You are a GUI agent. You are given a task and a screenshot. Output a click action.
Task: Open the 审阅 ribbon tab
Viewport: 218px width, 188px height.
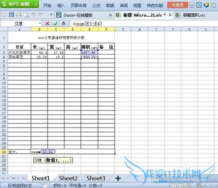pyautogui.click(x=124, y=6)
